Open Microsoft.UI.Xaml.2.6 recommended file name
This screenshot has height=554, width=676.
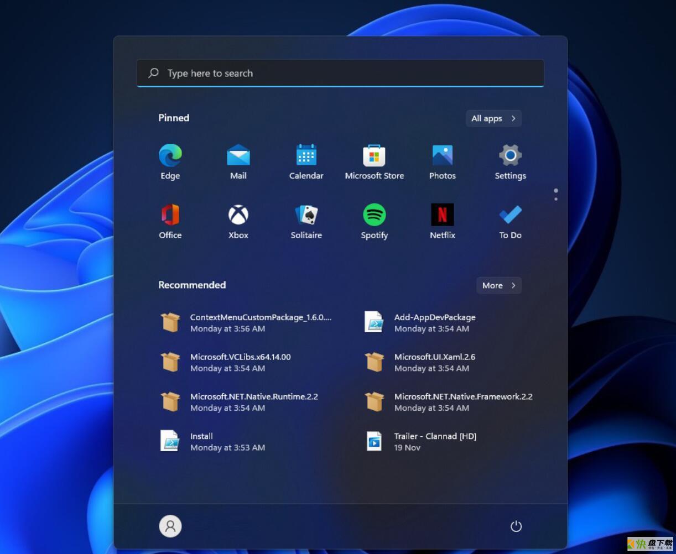point(435,357)
